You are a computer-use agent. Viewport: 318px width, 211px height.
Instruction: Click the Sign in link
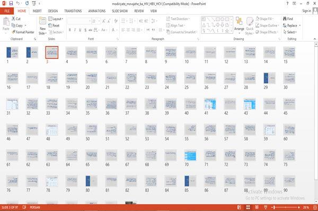pyautogui.click(x=306, y=11)
